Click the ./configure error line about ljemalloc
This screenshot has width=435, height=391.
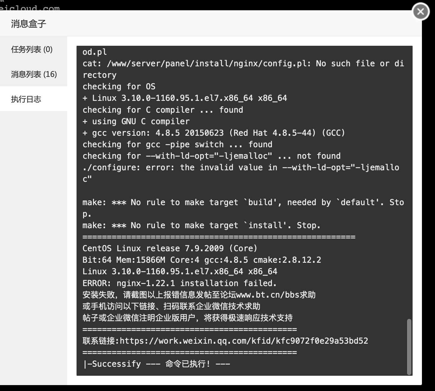pos(241,173)
